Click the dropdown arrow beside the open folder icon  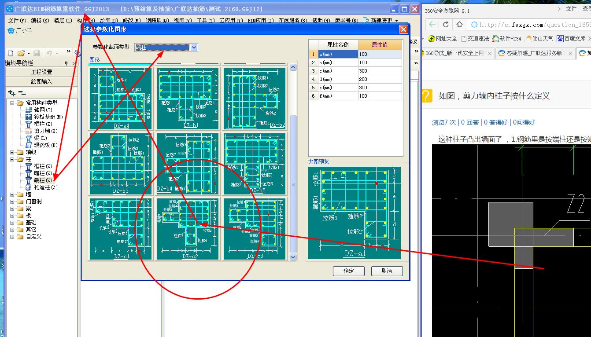click(x=28, y=53)
